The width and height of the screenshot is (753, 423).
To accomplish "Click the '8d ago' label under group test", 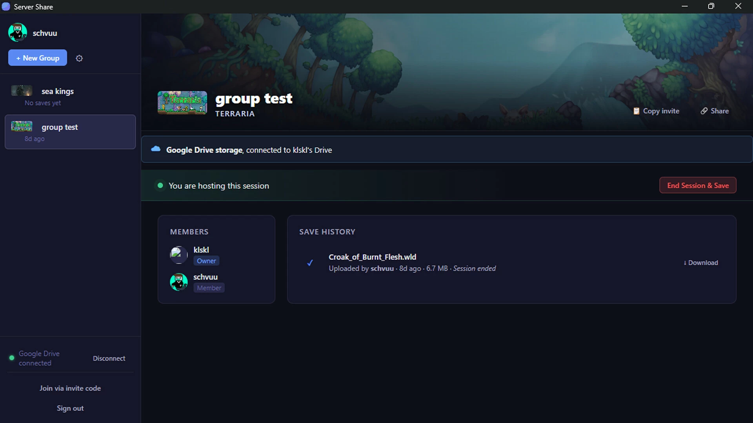I will click(35, 139).
